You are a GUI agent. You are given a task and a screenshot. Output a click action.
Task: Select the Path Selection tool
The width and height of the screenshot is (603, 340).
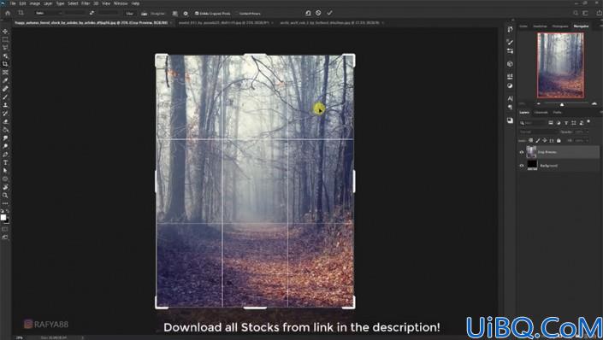tap(5, 171)
